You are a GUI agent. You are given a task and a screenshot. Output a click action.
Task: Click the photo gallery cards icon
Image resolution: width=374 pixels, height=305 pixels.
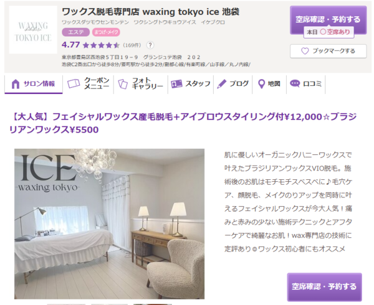click(x=123, y=84)
